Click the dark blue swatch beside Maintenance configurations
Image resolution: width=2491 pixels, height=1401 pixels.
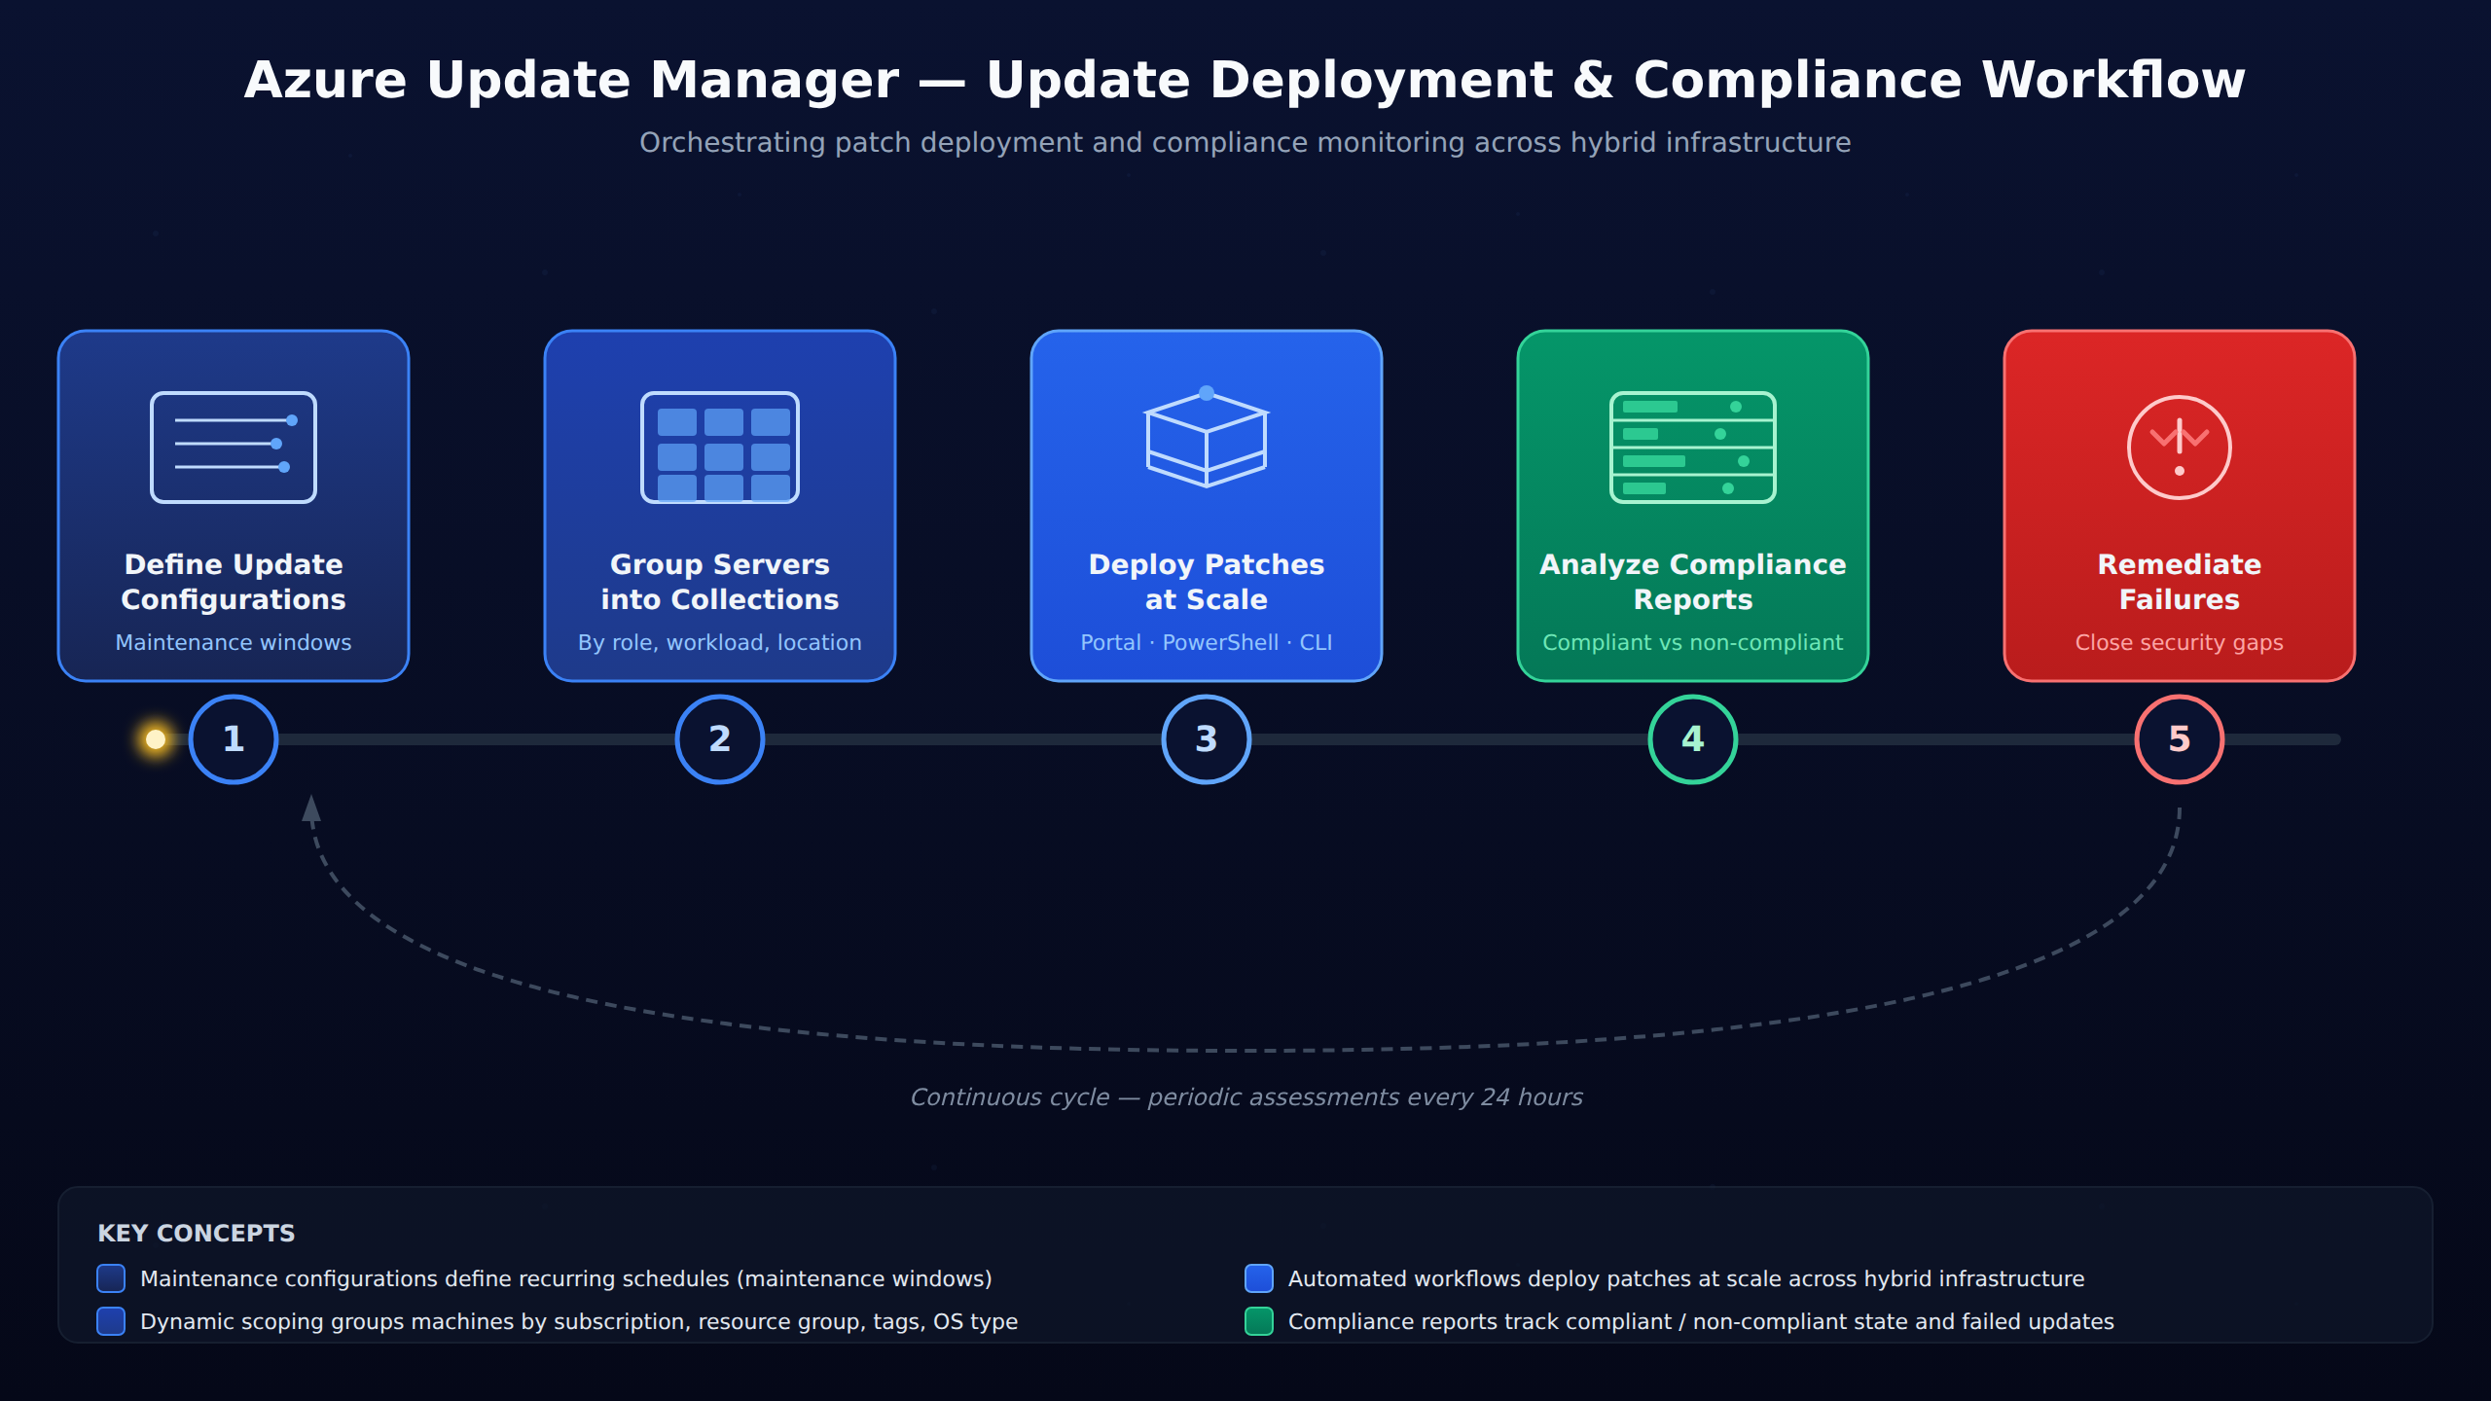click(x=111, y=1278)
